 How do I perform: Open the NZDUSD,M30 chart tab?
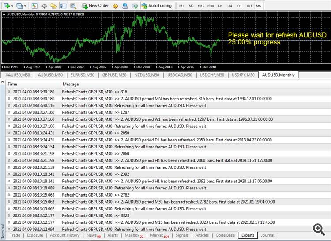[x=147, y=75]
